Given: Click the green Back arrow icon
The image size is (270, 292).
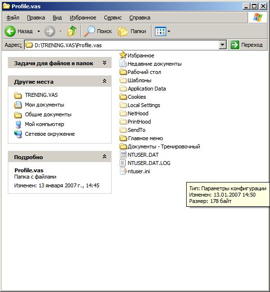Looking at the screenshot, I should (10, 31).
